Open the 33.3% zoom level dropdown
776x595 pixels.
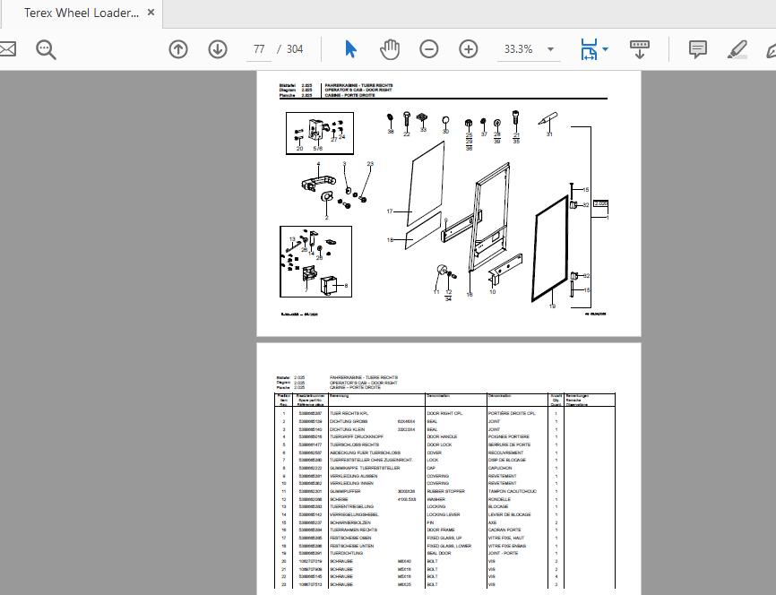coord(550,49)
